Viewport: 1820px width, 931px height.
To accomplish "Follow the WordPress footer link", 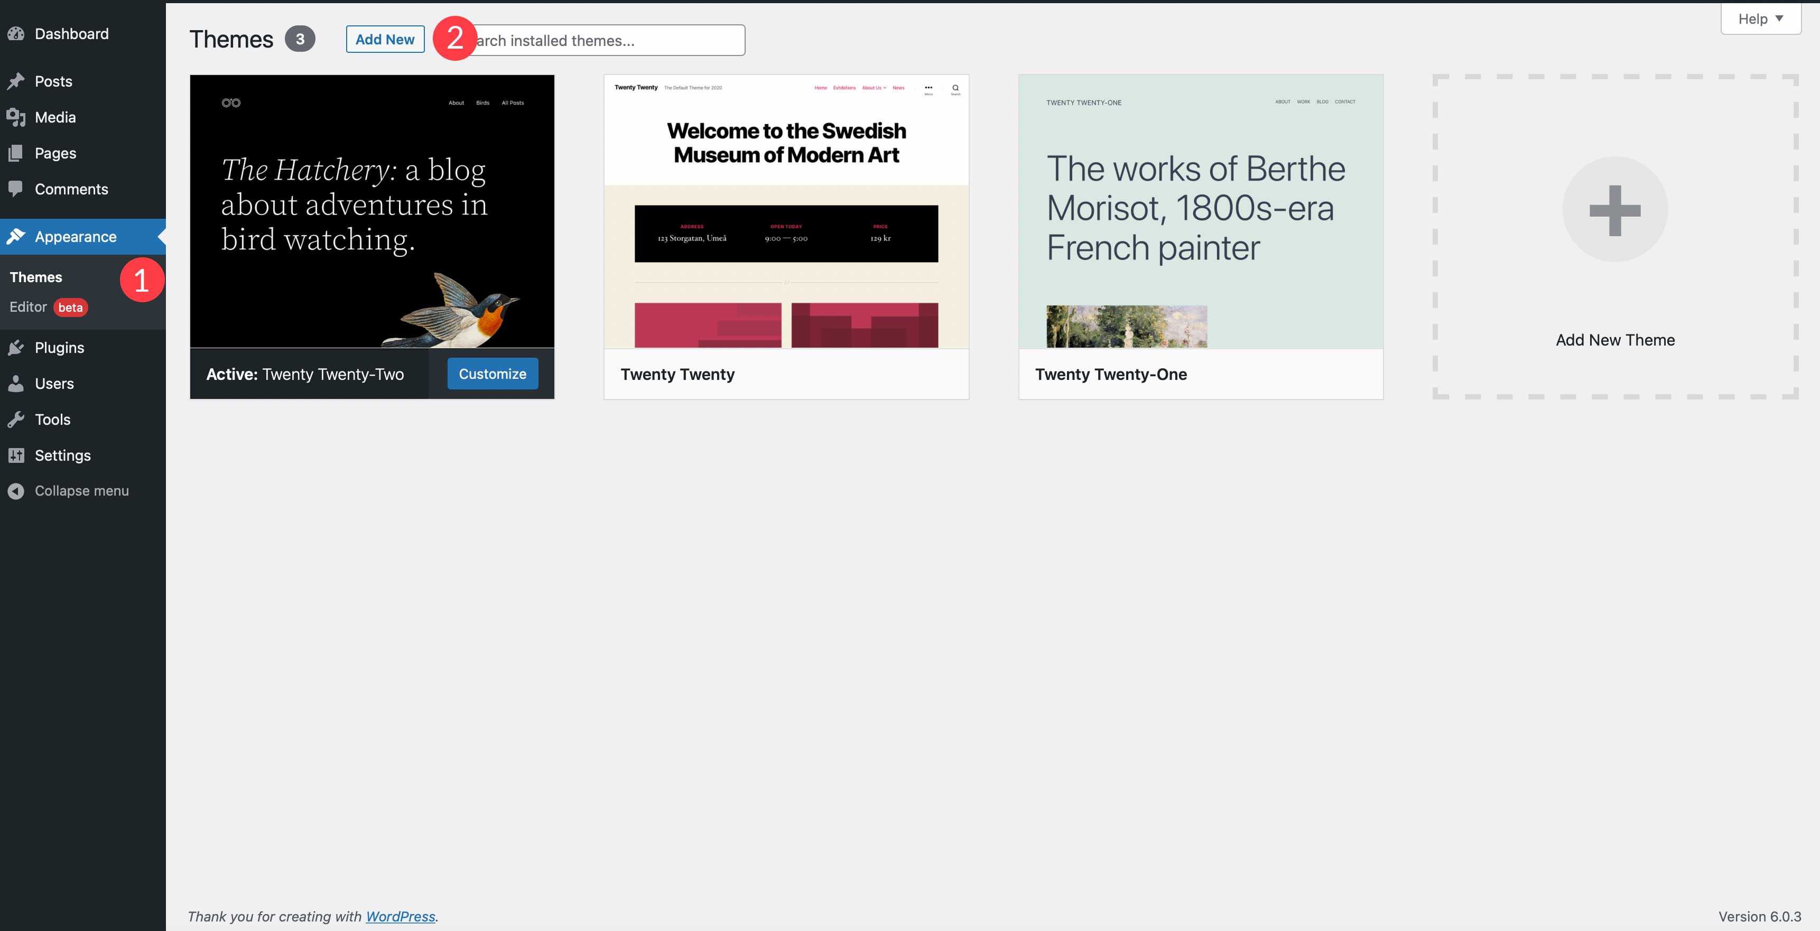I will pos(400,916).
